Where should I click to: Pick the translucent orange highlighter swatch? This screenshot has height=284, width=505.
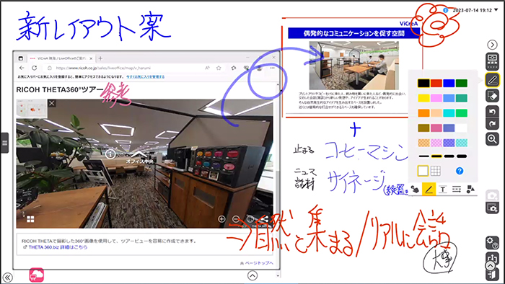424,143
